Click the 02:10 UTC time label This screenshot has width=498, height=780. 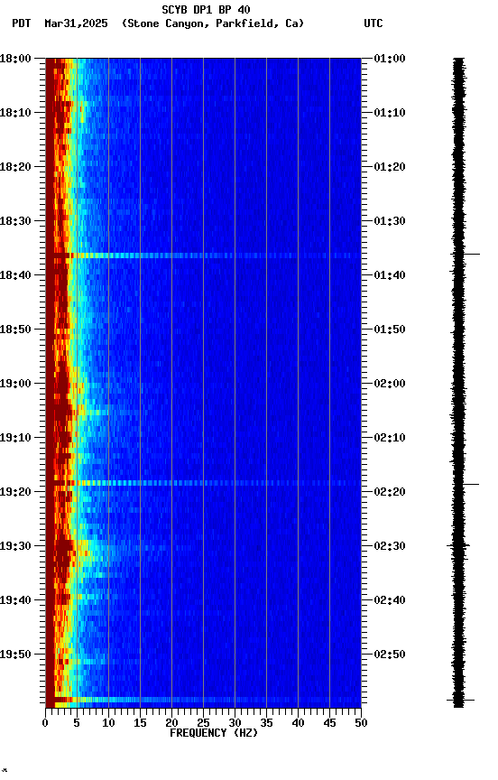click(x=390, y=438)
